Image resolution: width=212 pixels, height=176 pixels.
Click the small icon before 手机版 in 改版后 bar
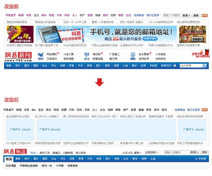pos(196,159)
